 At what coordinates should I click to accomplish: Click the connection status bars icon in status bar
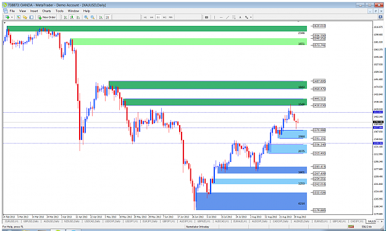pyautogui.click(x=351, y=227)
